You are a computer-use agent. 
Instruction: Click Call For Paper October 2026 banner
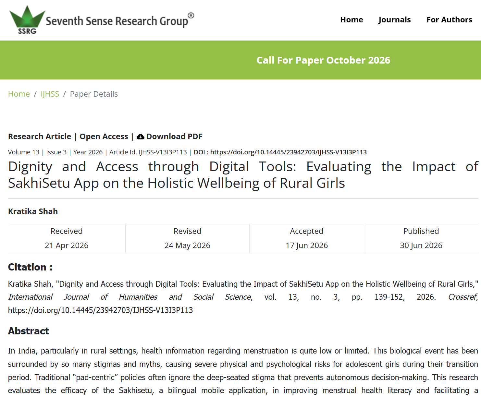(x=323, y=60)
